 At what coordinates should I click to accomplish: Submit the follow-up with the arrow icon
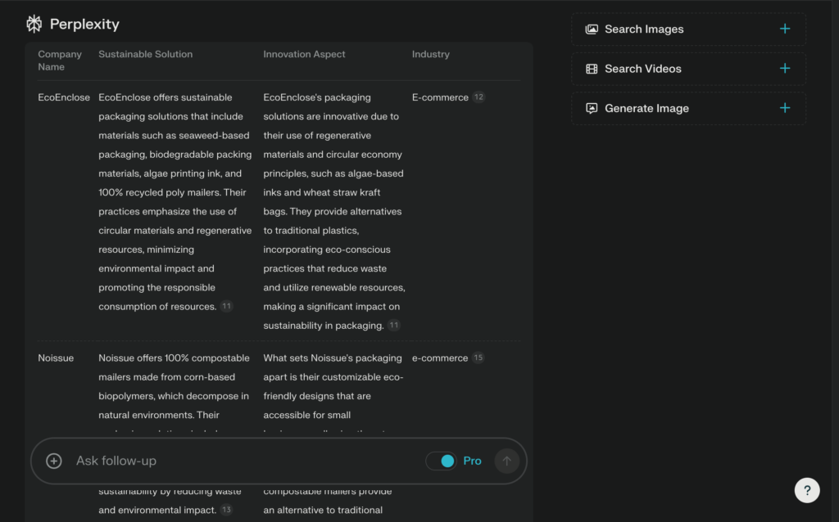(x=506, y=461)
